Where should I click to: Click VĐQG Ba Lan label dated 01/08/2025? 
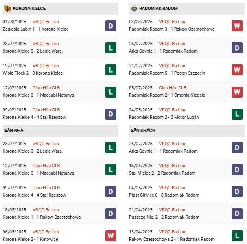45,22
